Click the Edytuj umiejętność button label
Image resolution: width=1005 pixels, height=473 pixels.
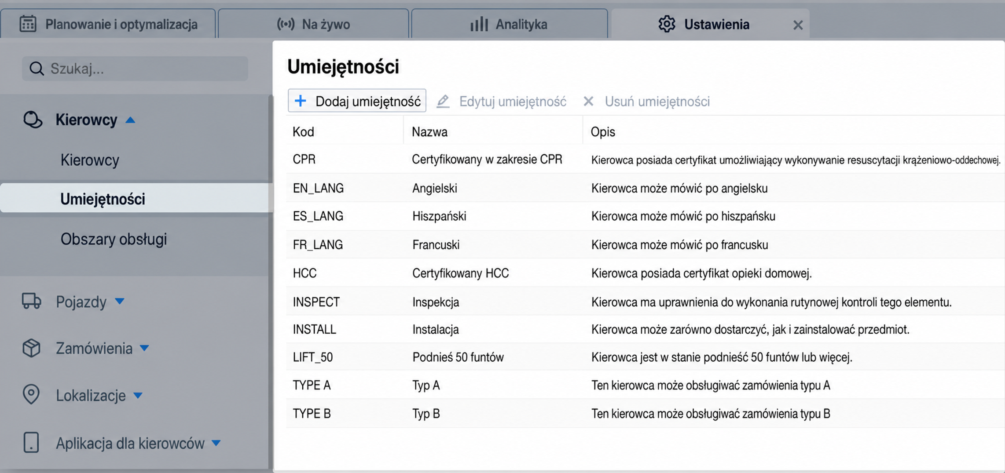[513, 102]
